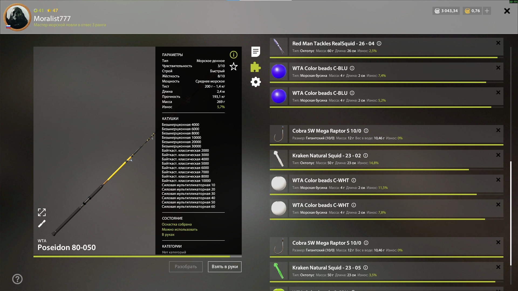The width and height of the screenshot is (518, 291).
Task: Click the Moralist777 profile avatar
Action: pyautogui.click(x=17, y=17)
